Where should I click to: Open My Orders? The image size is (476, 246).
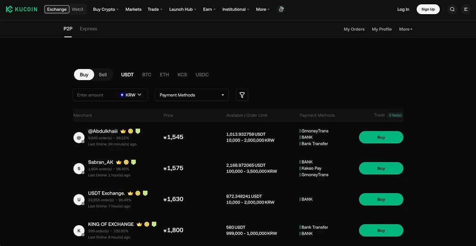354,29
